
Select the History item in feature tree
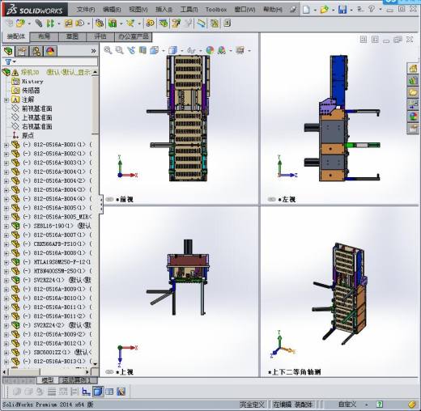point(32,82)
